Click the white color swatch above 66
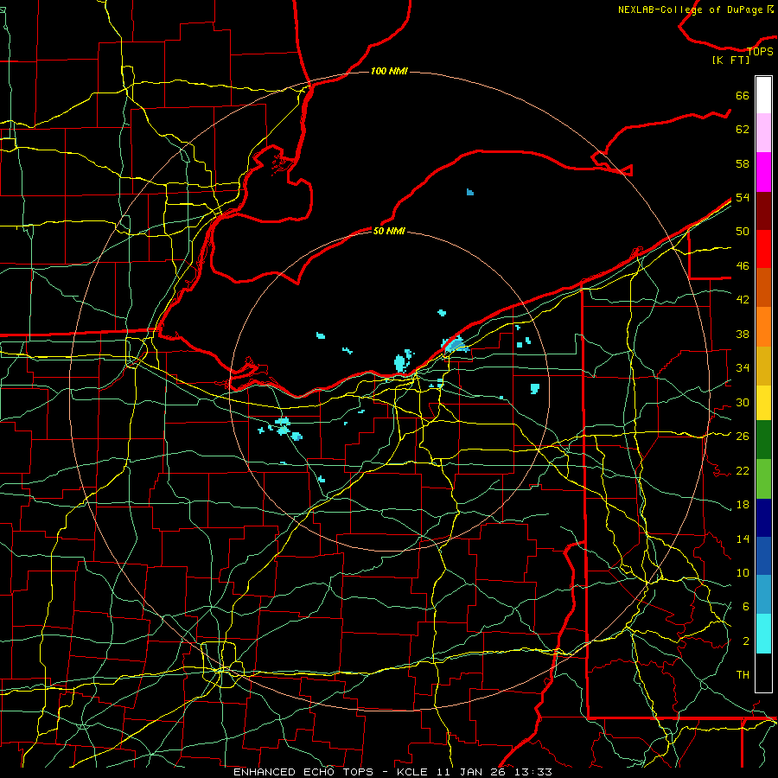The height and width of the screenshot is (778, 778). pos(763,95)
